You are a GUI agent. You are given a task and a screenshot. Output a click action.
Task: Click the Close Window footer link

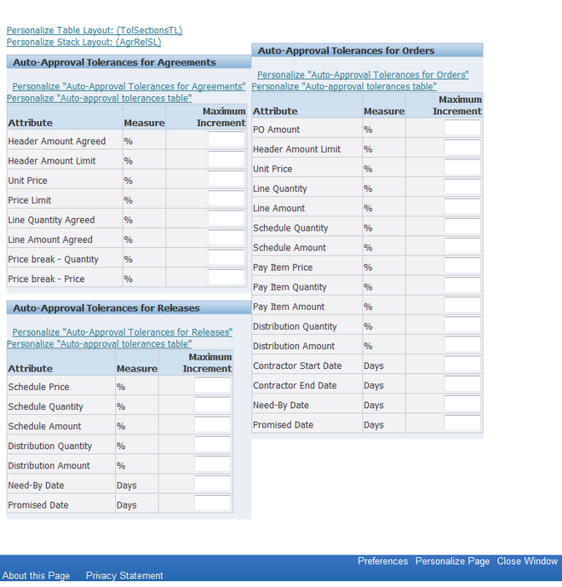(527, 561)
